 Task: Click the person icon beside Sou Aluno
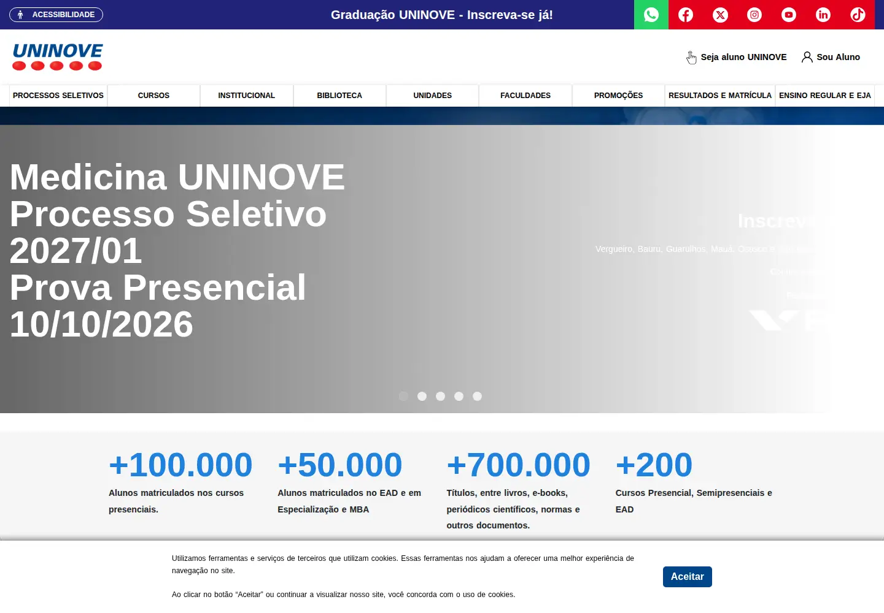[x=807, y=57]
